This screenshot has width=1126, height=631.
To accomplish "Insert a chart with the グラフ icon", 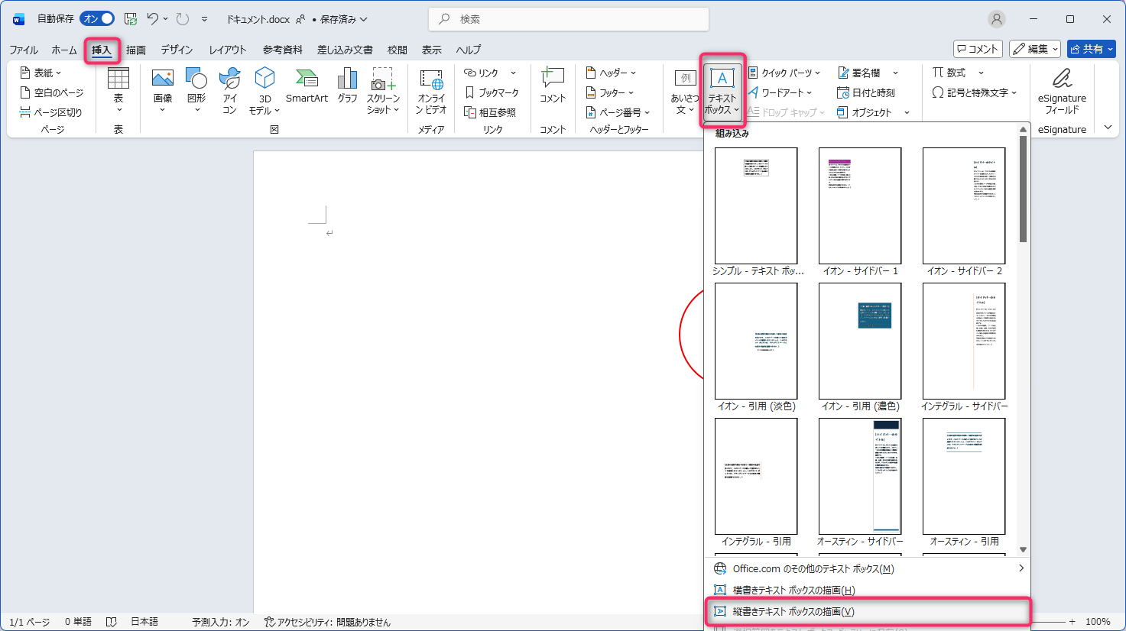I will point(347,86).
